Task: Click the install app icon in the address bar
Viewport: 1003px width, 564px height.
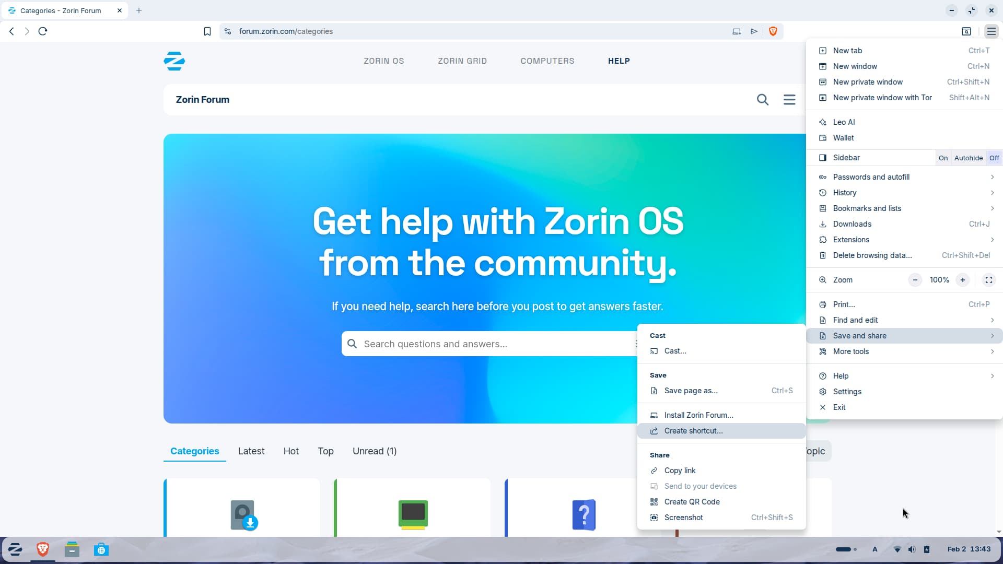Action: 737,31
